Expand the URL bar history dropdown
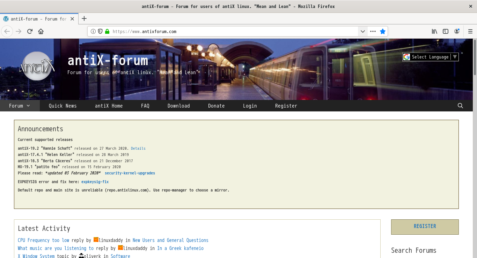Viewport: 477px width, 258px height. (x=363, y=31)
